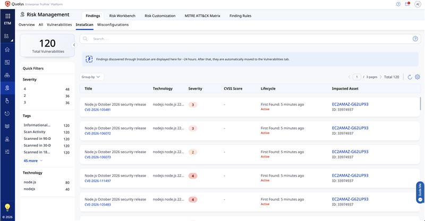The width and height of the screenshot is (425, 221).
Task: Open the AI user avatar menu
Action: click(x=418, y=4)
